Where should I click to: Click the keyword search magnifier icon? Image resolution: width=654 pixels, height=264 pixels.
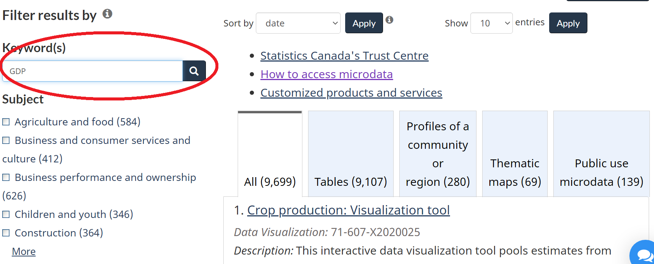click(x=194, y=71)
